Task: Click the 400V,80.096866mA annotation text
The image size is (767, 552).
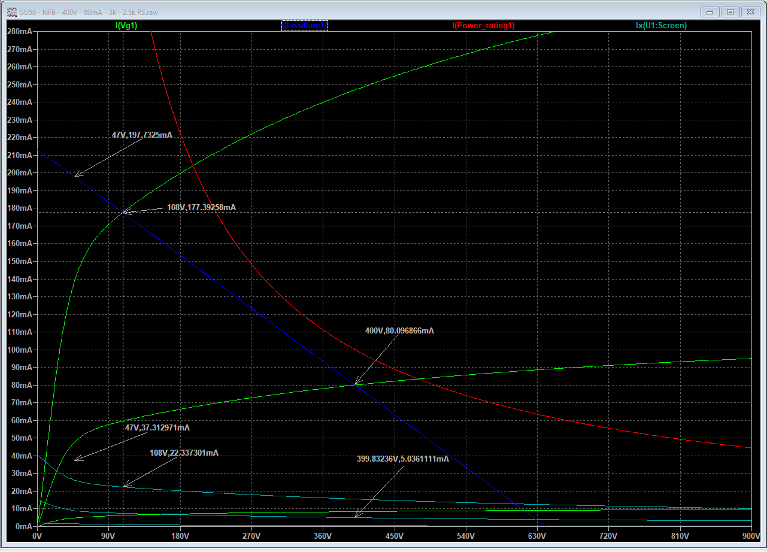Action: point(399,330)
